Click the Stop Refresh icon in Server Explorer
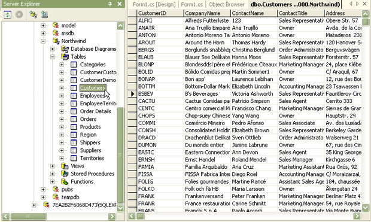371x222 pixels. click(x=19, y=15)
